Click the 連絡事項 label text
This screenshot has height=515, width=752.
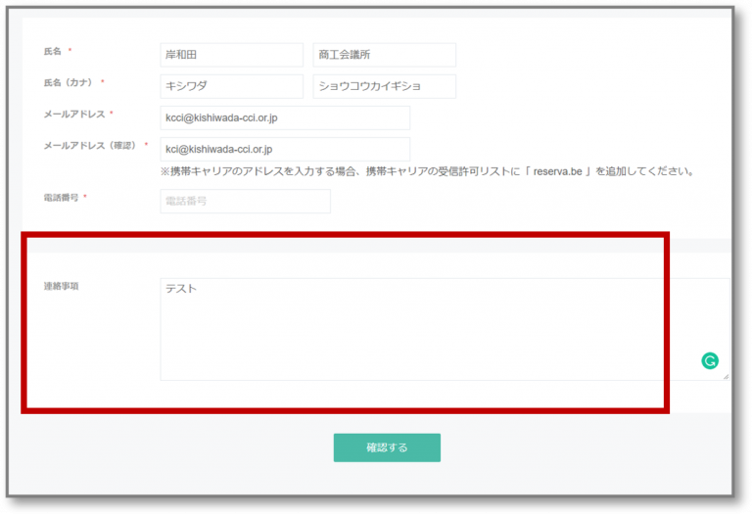pos(60,286)
